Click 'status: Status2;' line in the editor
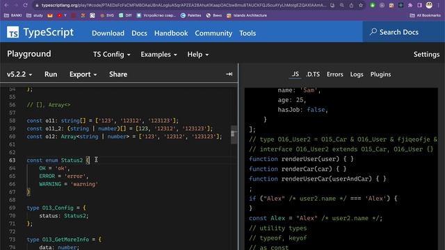Image resolution: width=445 pixels, height=250 pixels. (x=64, y=216)
